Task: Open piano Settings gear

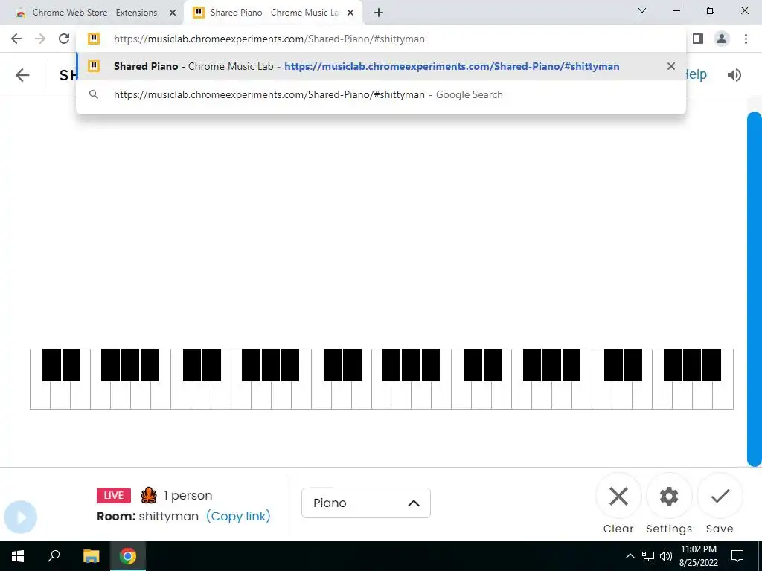Action: [669, 497]
